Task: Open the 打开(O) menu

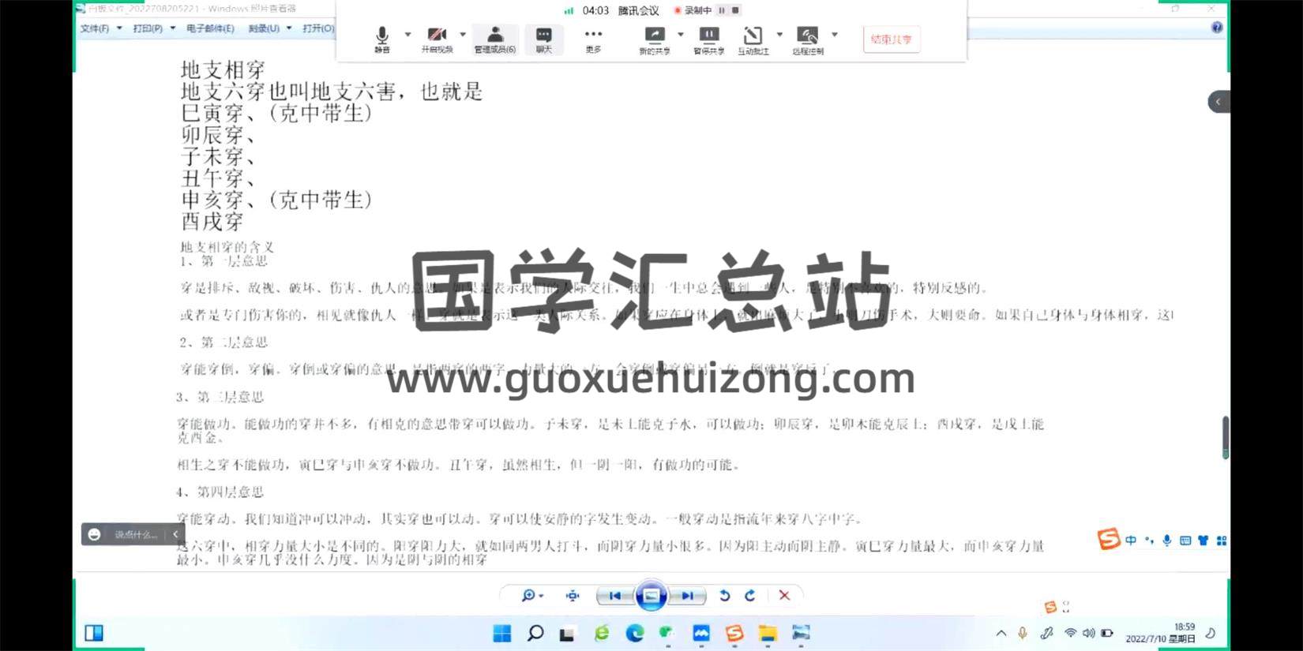Action: 318,28
